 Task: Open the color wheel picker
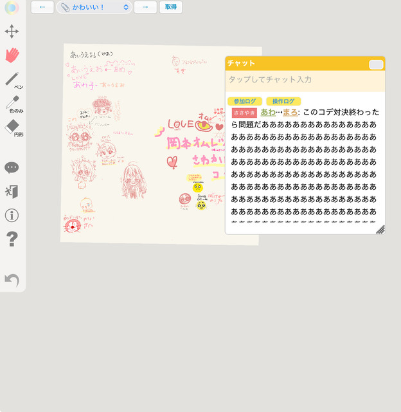pyautogui.click(x=12, y=8)
